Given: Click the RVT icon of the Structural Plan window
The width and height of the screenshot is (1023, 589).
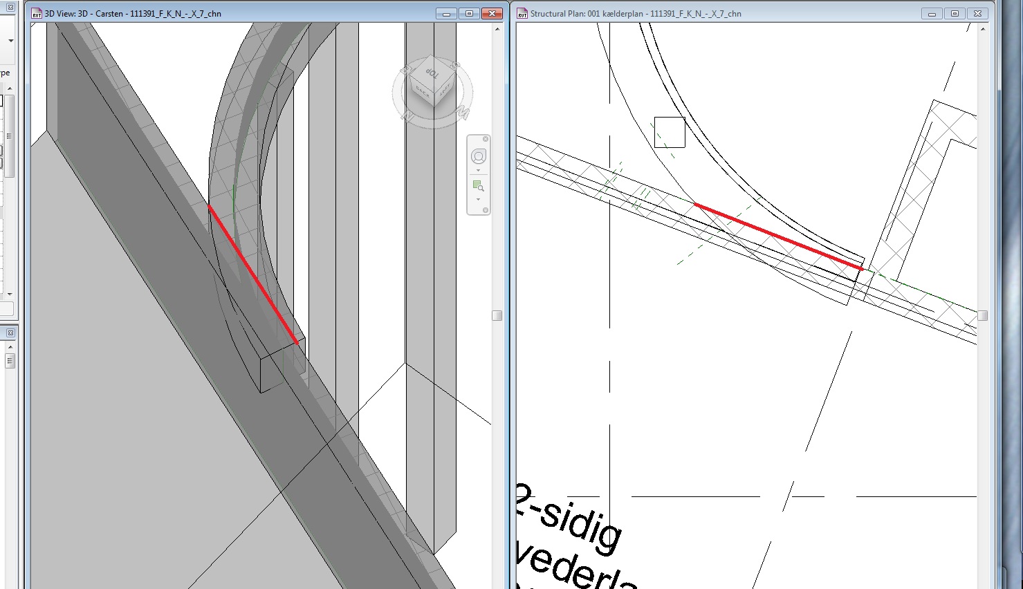Looking at the screenshot, I should pos(523,13).
